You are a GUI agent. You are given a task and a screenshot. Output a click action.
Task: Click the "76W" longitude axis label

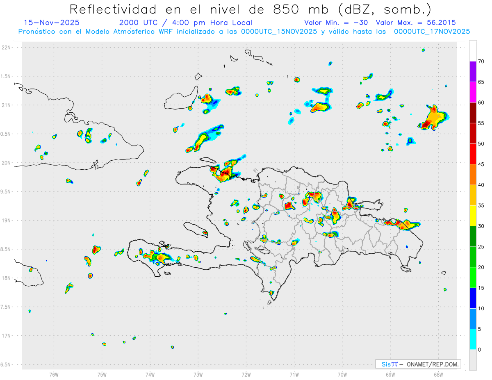click(x=54, y=375)
